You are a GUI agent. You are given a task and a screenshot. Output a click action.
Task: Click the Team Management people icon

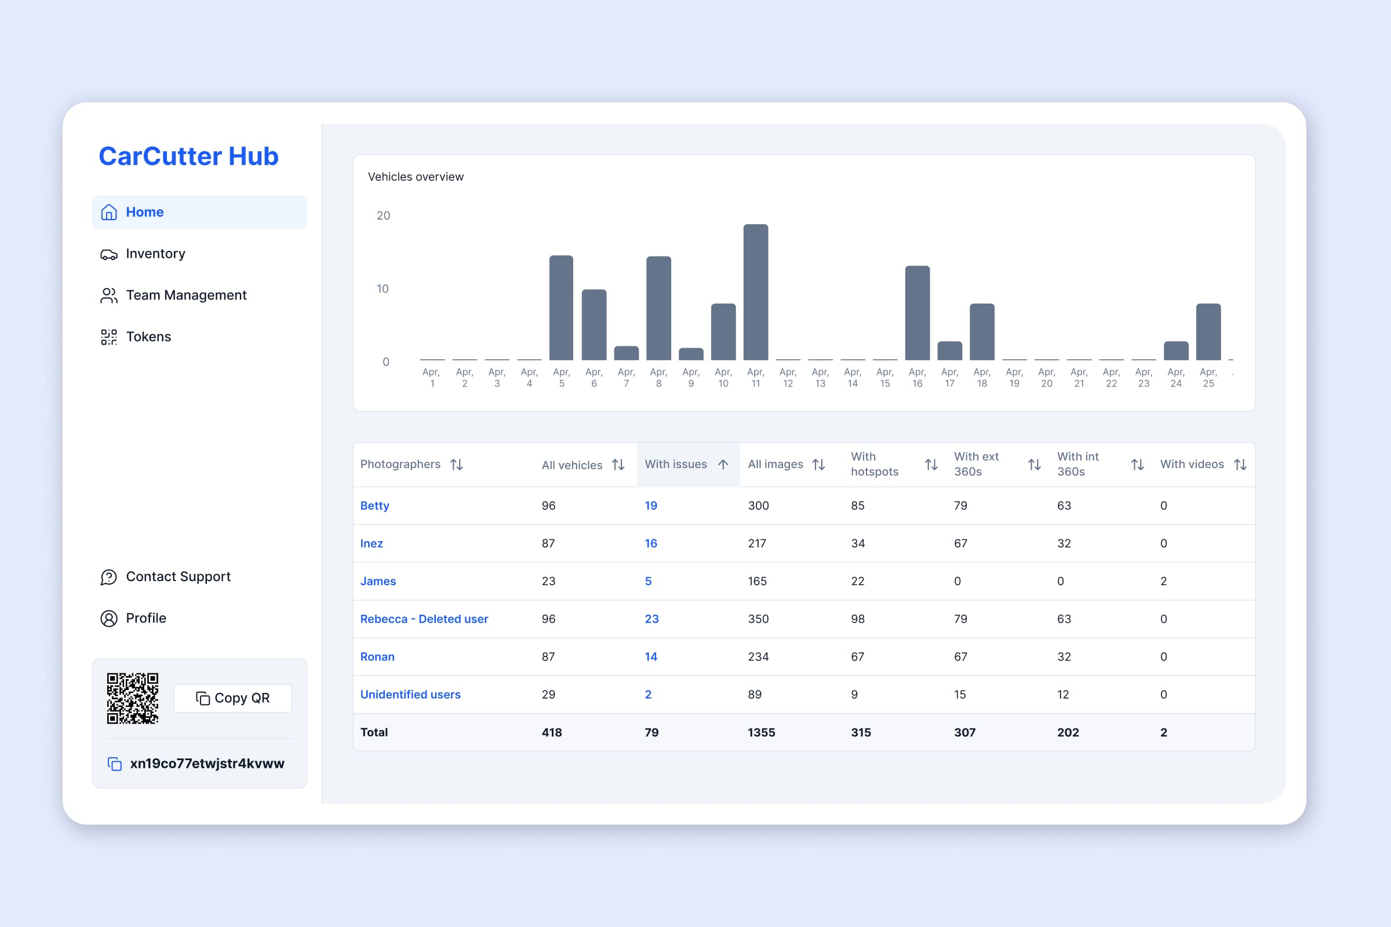pos(109,295)
